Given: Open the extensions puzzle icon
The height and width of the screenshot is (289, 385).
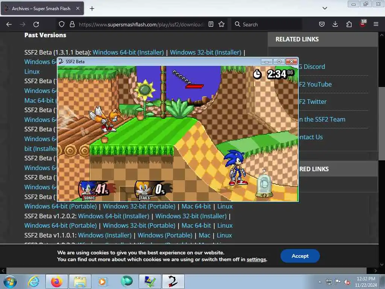Looking at the screenshot, I should tap(349, 24).
